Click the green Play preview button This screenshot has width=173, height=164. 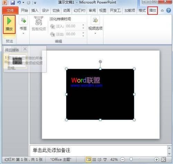click(9, 25)
